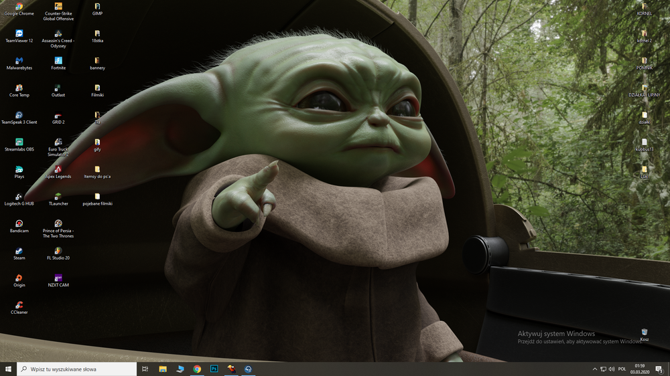
Task: Open the kornel 2 folder
Action: point(645,36)
